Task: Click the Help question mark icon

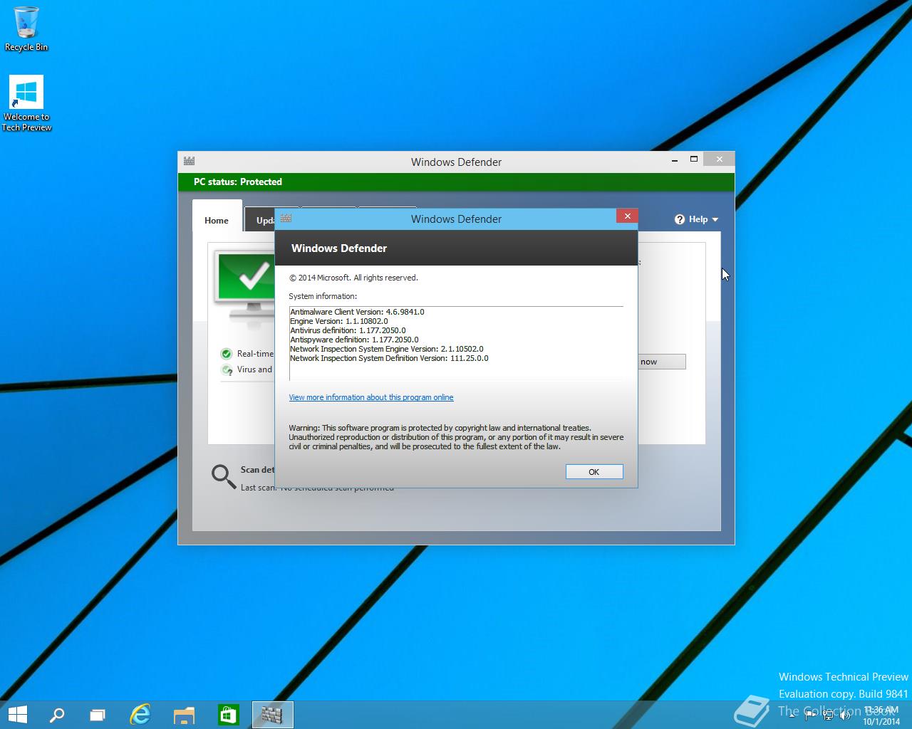Action: pos(680,219)
